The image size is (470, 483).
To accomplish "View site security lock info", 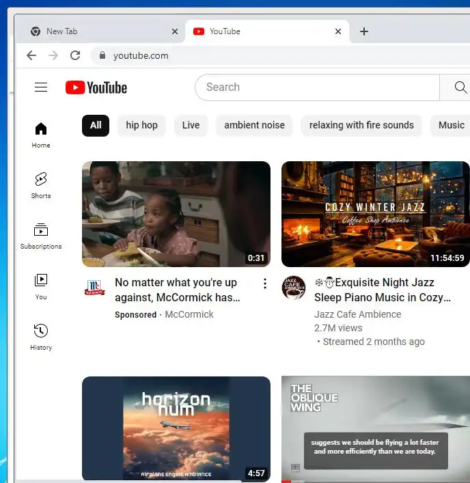I will coord(102,55).
